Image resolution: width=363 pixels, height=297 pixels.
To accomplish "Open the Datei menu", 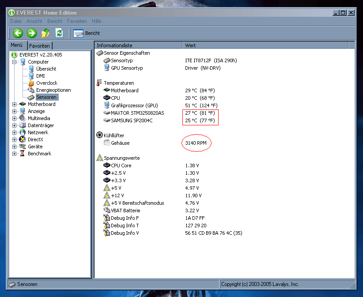I will (x=16, y=21).
